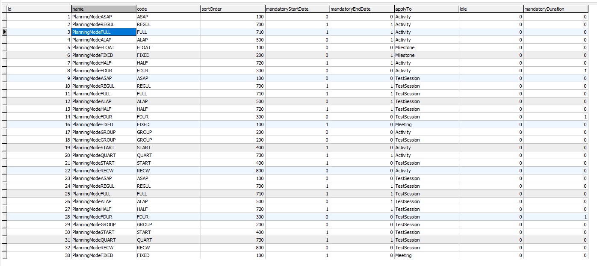Click the code column header
This screenshot has width=597, height=266.
point(168,9)
